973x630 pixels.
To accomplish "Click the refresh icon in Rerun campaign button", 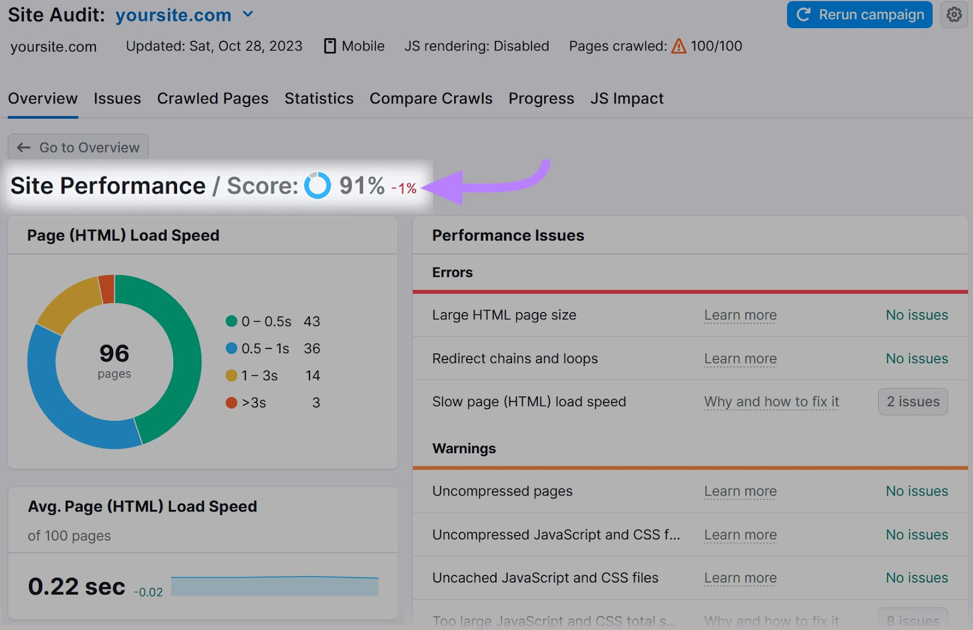I will [x=803, y=15].
